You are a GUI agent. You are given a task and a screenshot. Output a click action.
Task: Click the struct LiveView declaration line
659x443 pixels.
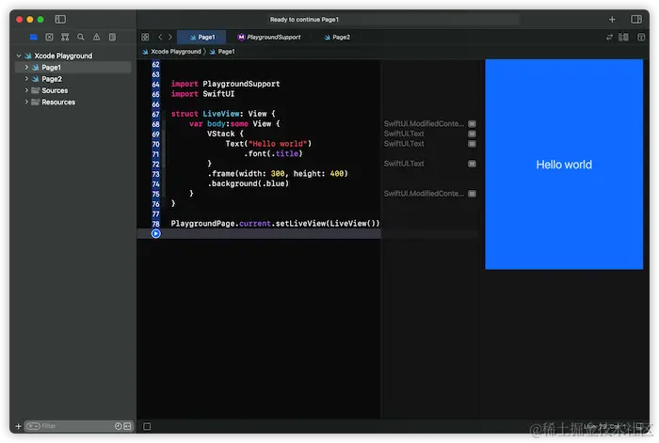(223, 114)
